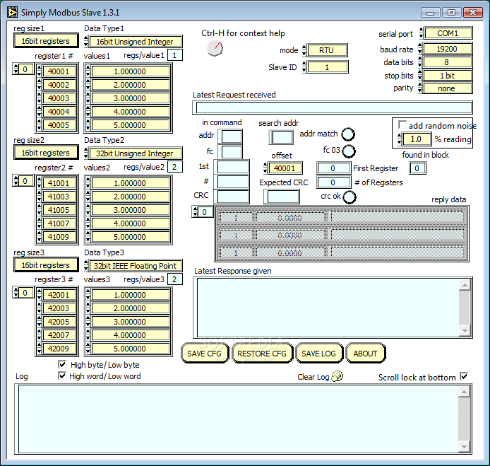Click the addr match indicator LED
The height and width of the screenshot is (466, 490).
[348, 134]
